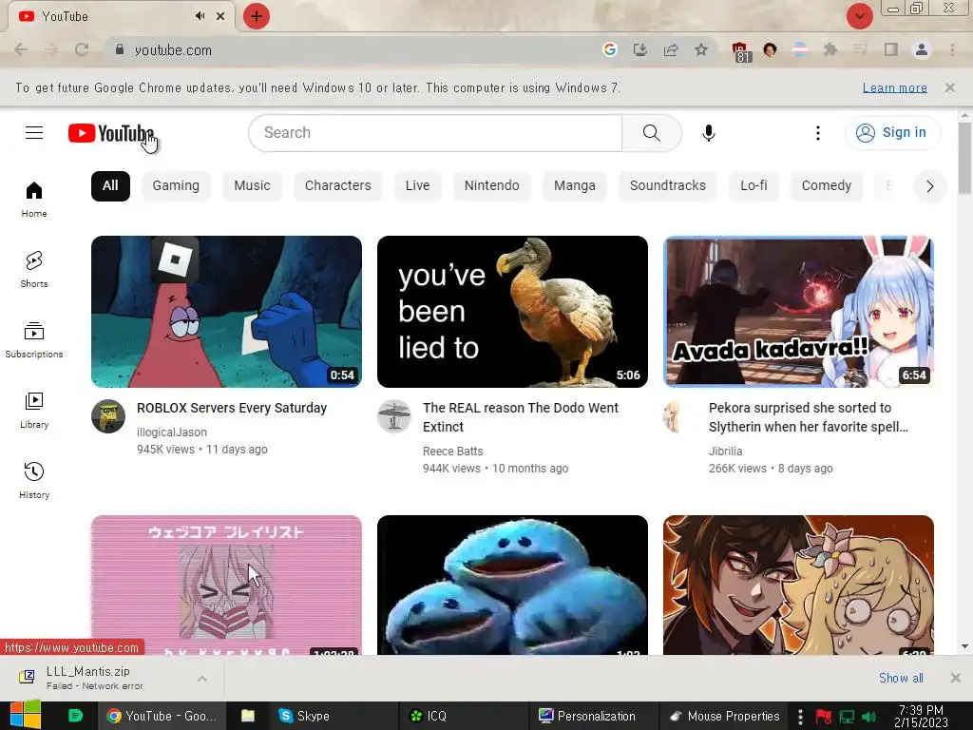
Task: Click extension icon with 81 badge
Action: (740, 51)
